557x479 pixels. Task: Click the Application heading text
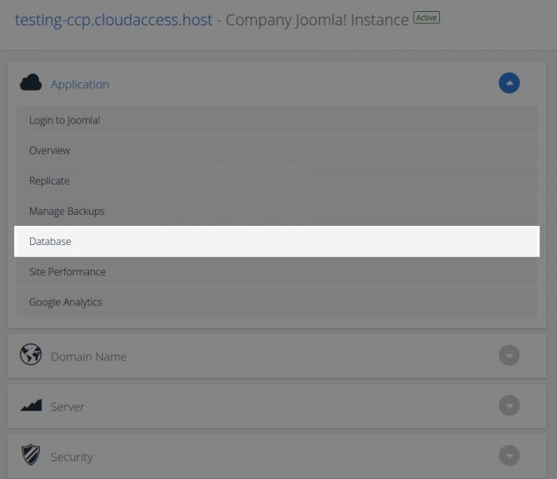(80, 84)
